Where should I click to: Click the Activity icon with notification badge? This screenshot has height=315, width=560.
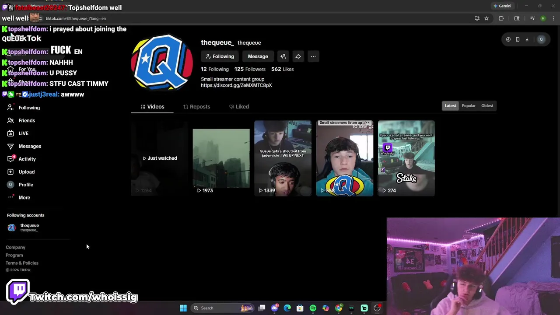click(11, 158)
